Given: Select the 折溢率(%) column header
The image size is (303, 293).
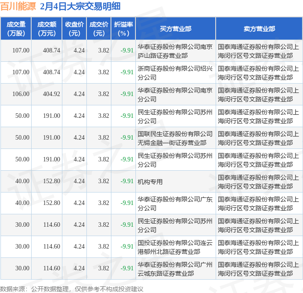Looking at the screenshot, I should pos(123,28).
